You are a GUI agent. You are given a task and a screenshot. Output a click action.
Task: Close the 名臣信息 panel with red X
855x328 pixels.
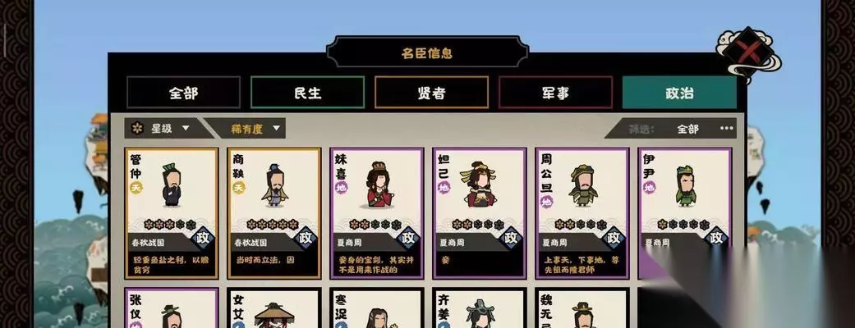click(x=749, y=52)
